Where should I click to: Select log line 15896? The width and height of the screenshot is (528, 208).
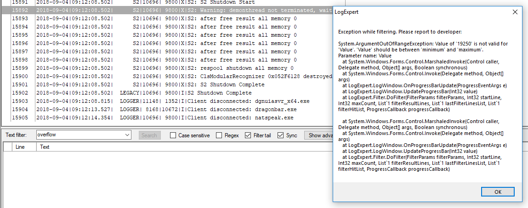tap(167, 44)
